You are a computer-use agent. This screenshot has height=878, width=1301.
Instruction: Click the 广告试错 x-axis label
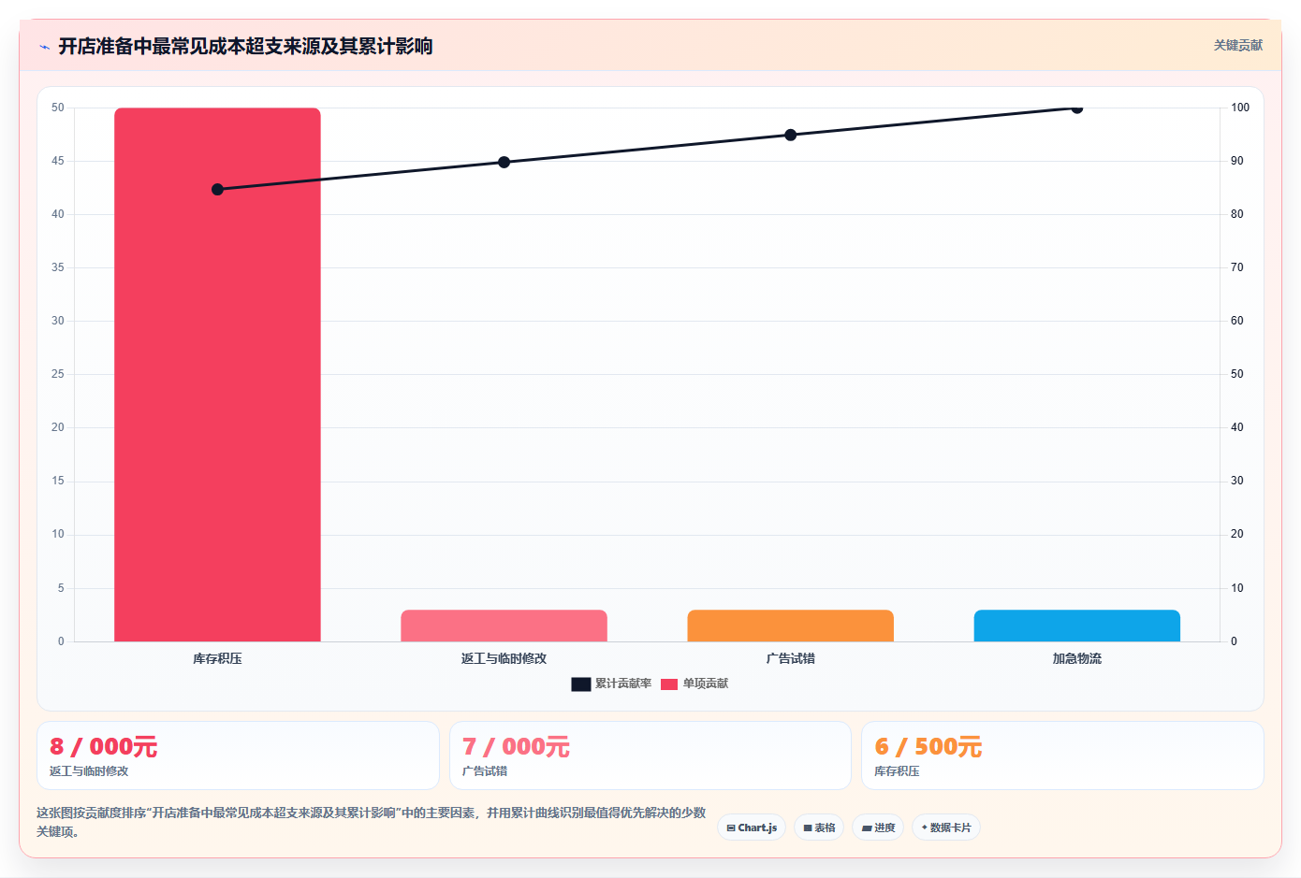click(x=790, y=659)
